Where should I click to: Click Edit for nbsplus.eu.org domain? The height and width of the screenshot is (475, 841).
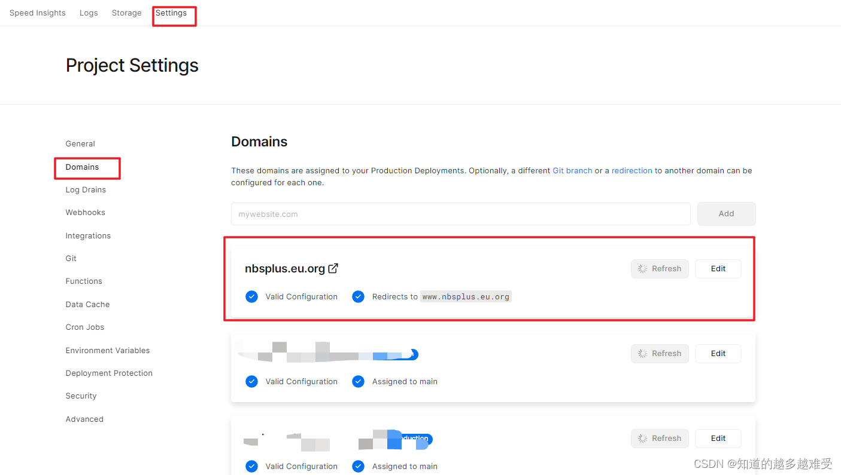718,269
